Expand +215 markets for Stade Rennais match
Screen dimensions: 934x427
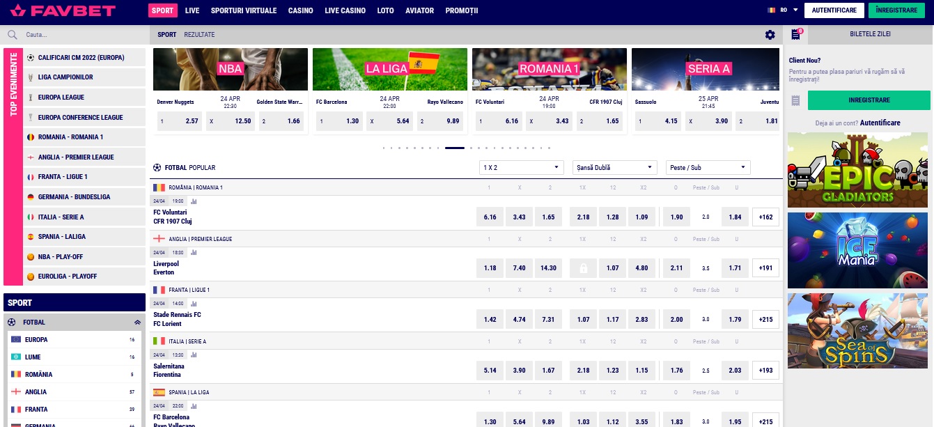click(x=766, y=320)
